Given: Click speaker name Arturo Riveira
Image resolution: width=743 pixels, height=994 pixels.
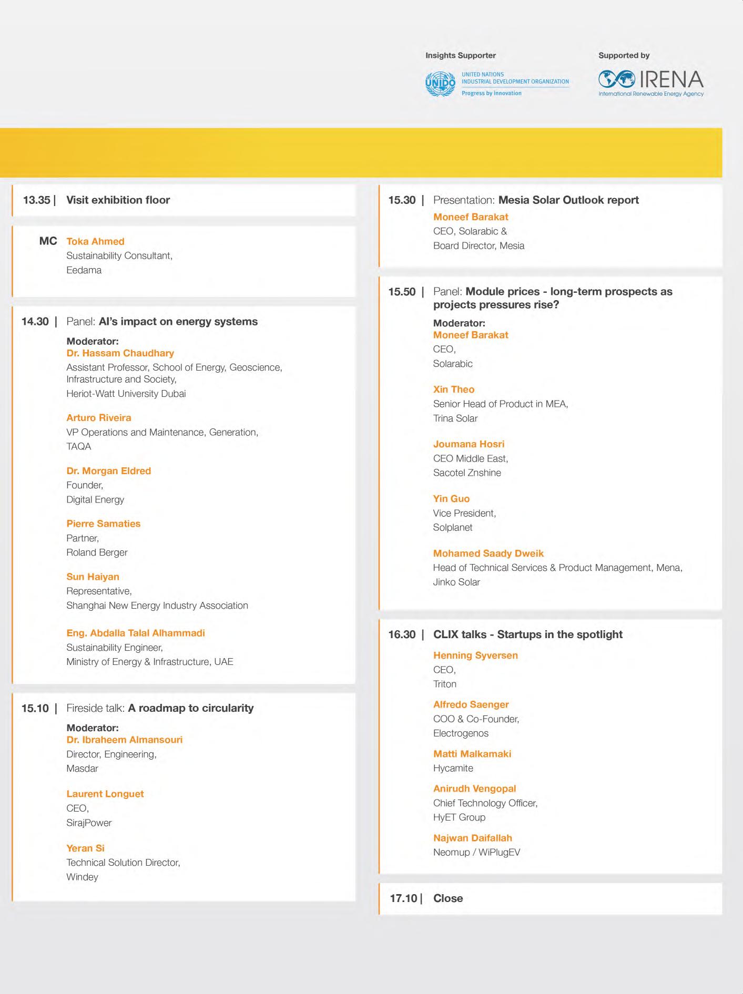Looking at the screenshot, I should (x=99, y=418).
